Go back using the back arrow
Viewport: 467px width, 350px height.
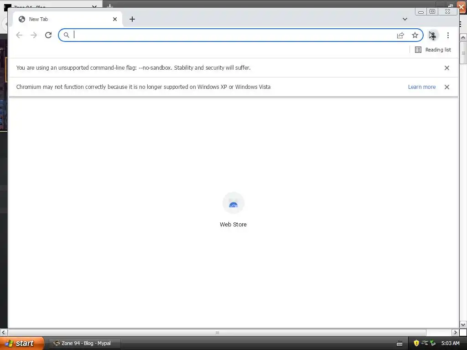[x=19, y=35]
